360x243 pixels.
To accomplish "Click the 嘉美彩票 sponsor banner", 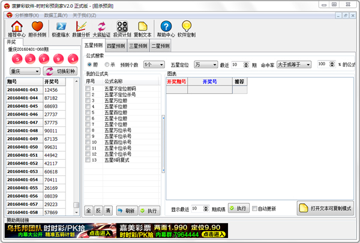I will (172, 230).
